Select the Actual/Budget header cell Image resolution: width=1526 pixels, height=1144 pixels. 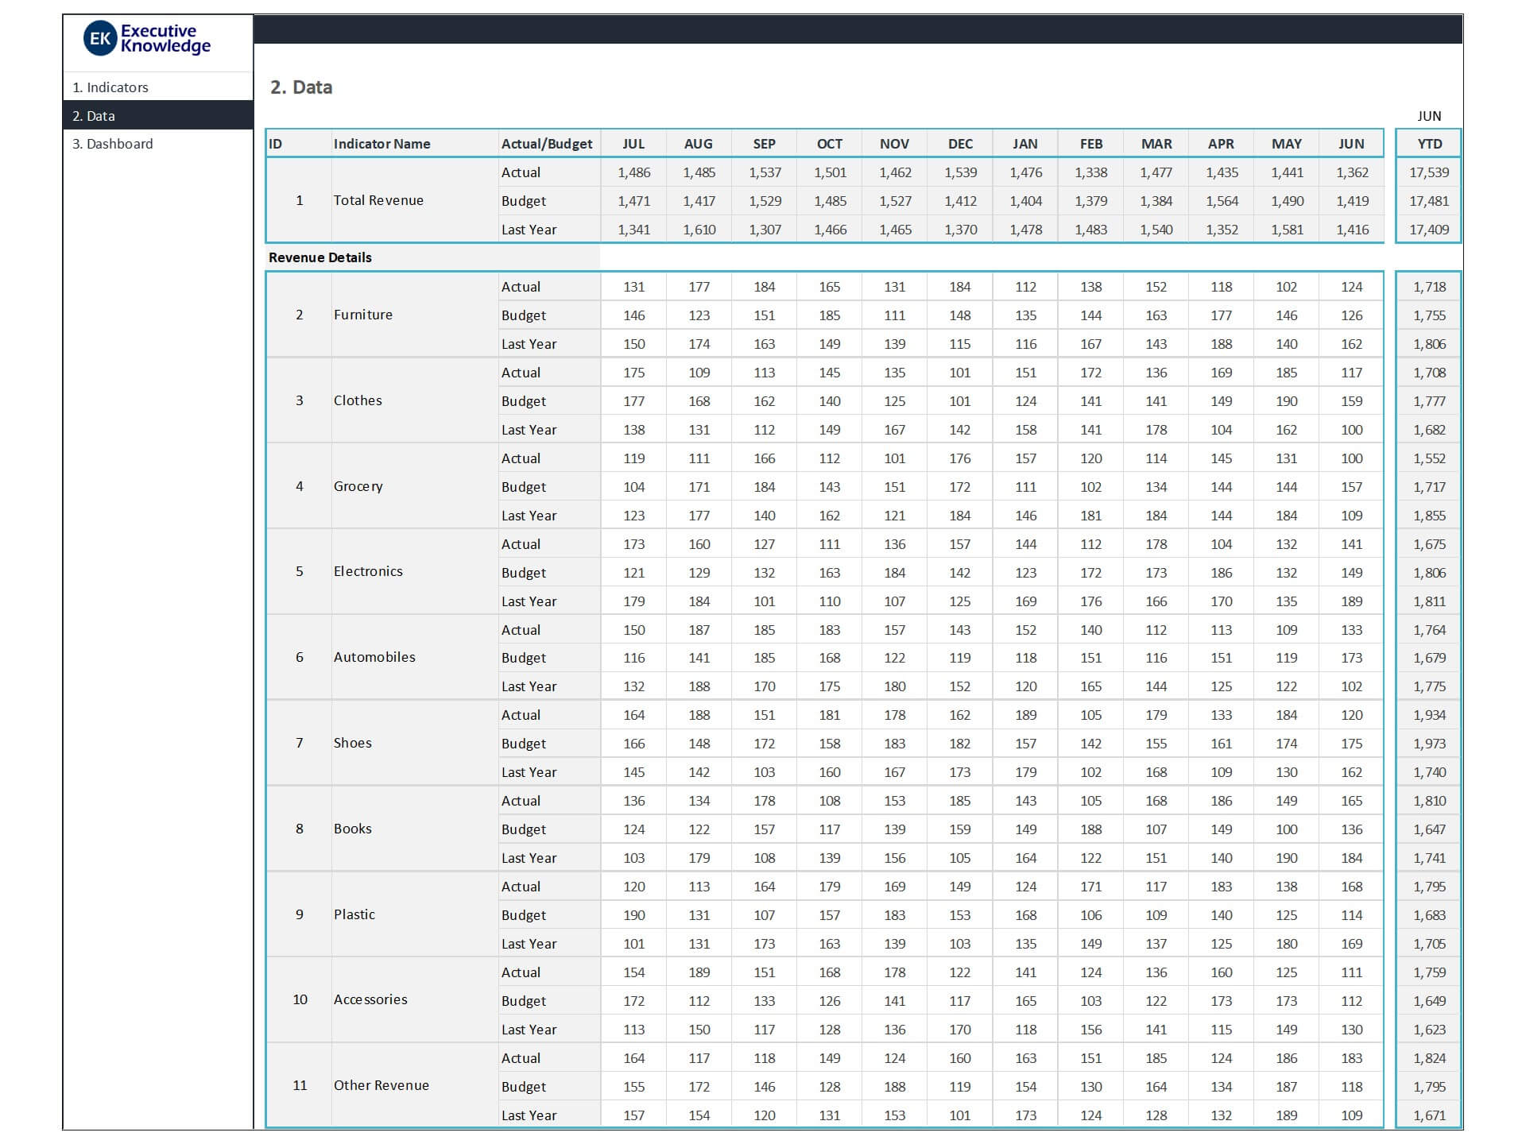pyautogui.click(x=547, y=144)
